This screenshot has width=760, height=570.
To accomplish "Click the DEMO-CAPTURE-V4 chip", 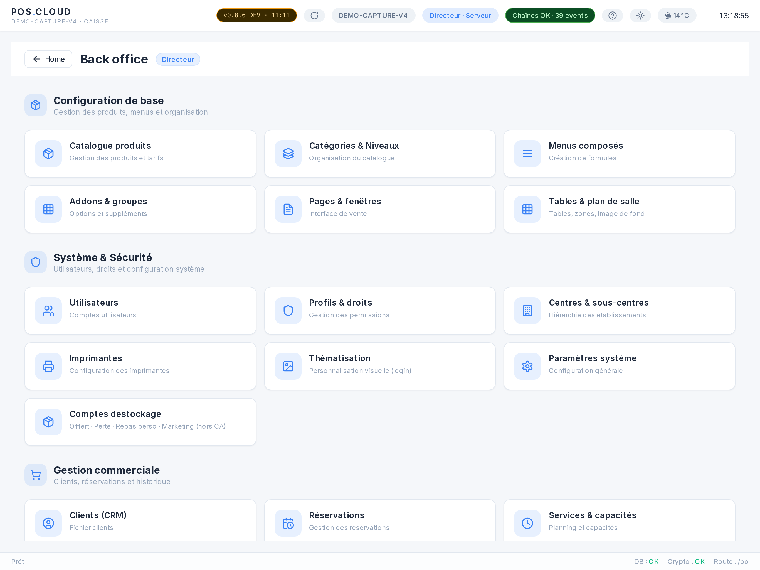I will point(373,16).
